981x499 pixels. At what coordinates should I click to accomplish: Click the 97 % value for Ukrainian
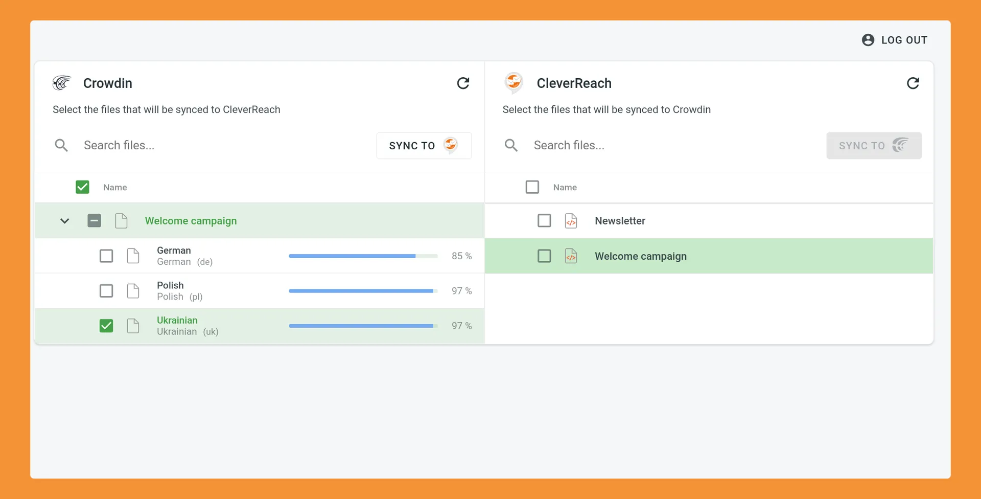(461, 326)
